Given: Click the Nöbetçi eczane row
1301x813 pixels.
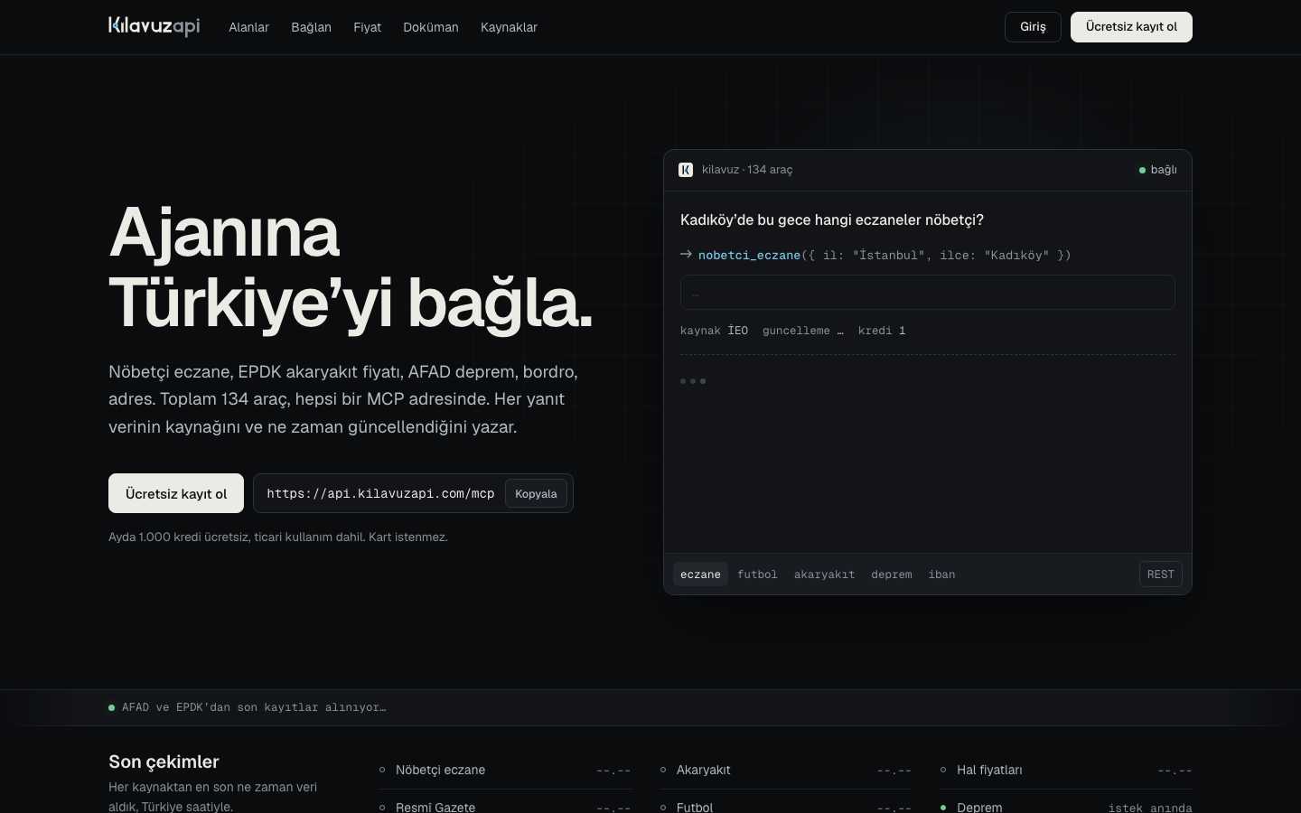Looking at the screenshot, I should coord(505,770).
